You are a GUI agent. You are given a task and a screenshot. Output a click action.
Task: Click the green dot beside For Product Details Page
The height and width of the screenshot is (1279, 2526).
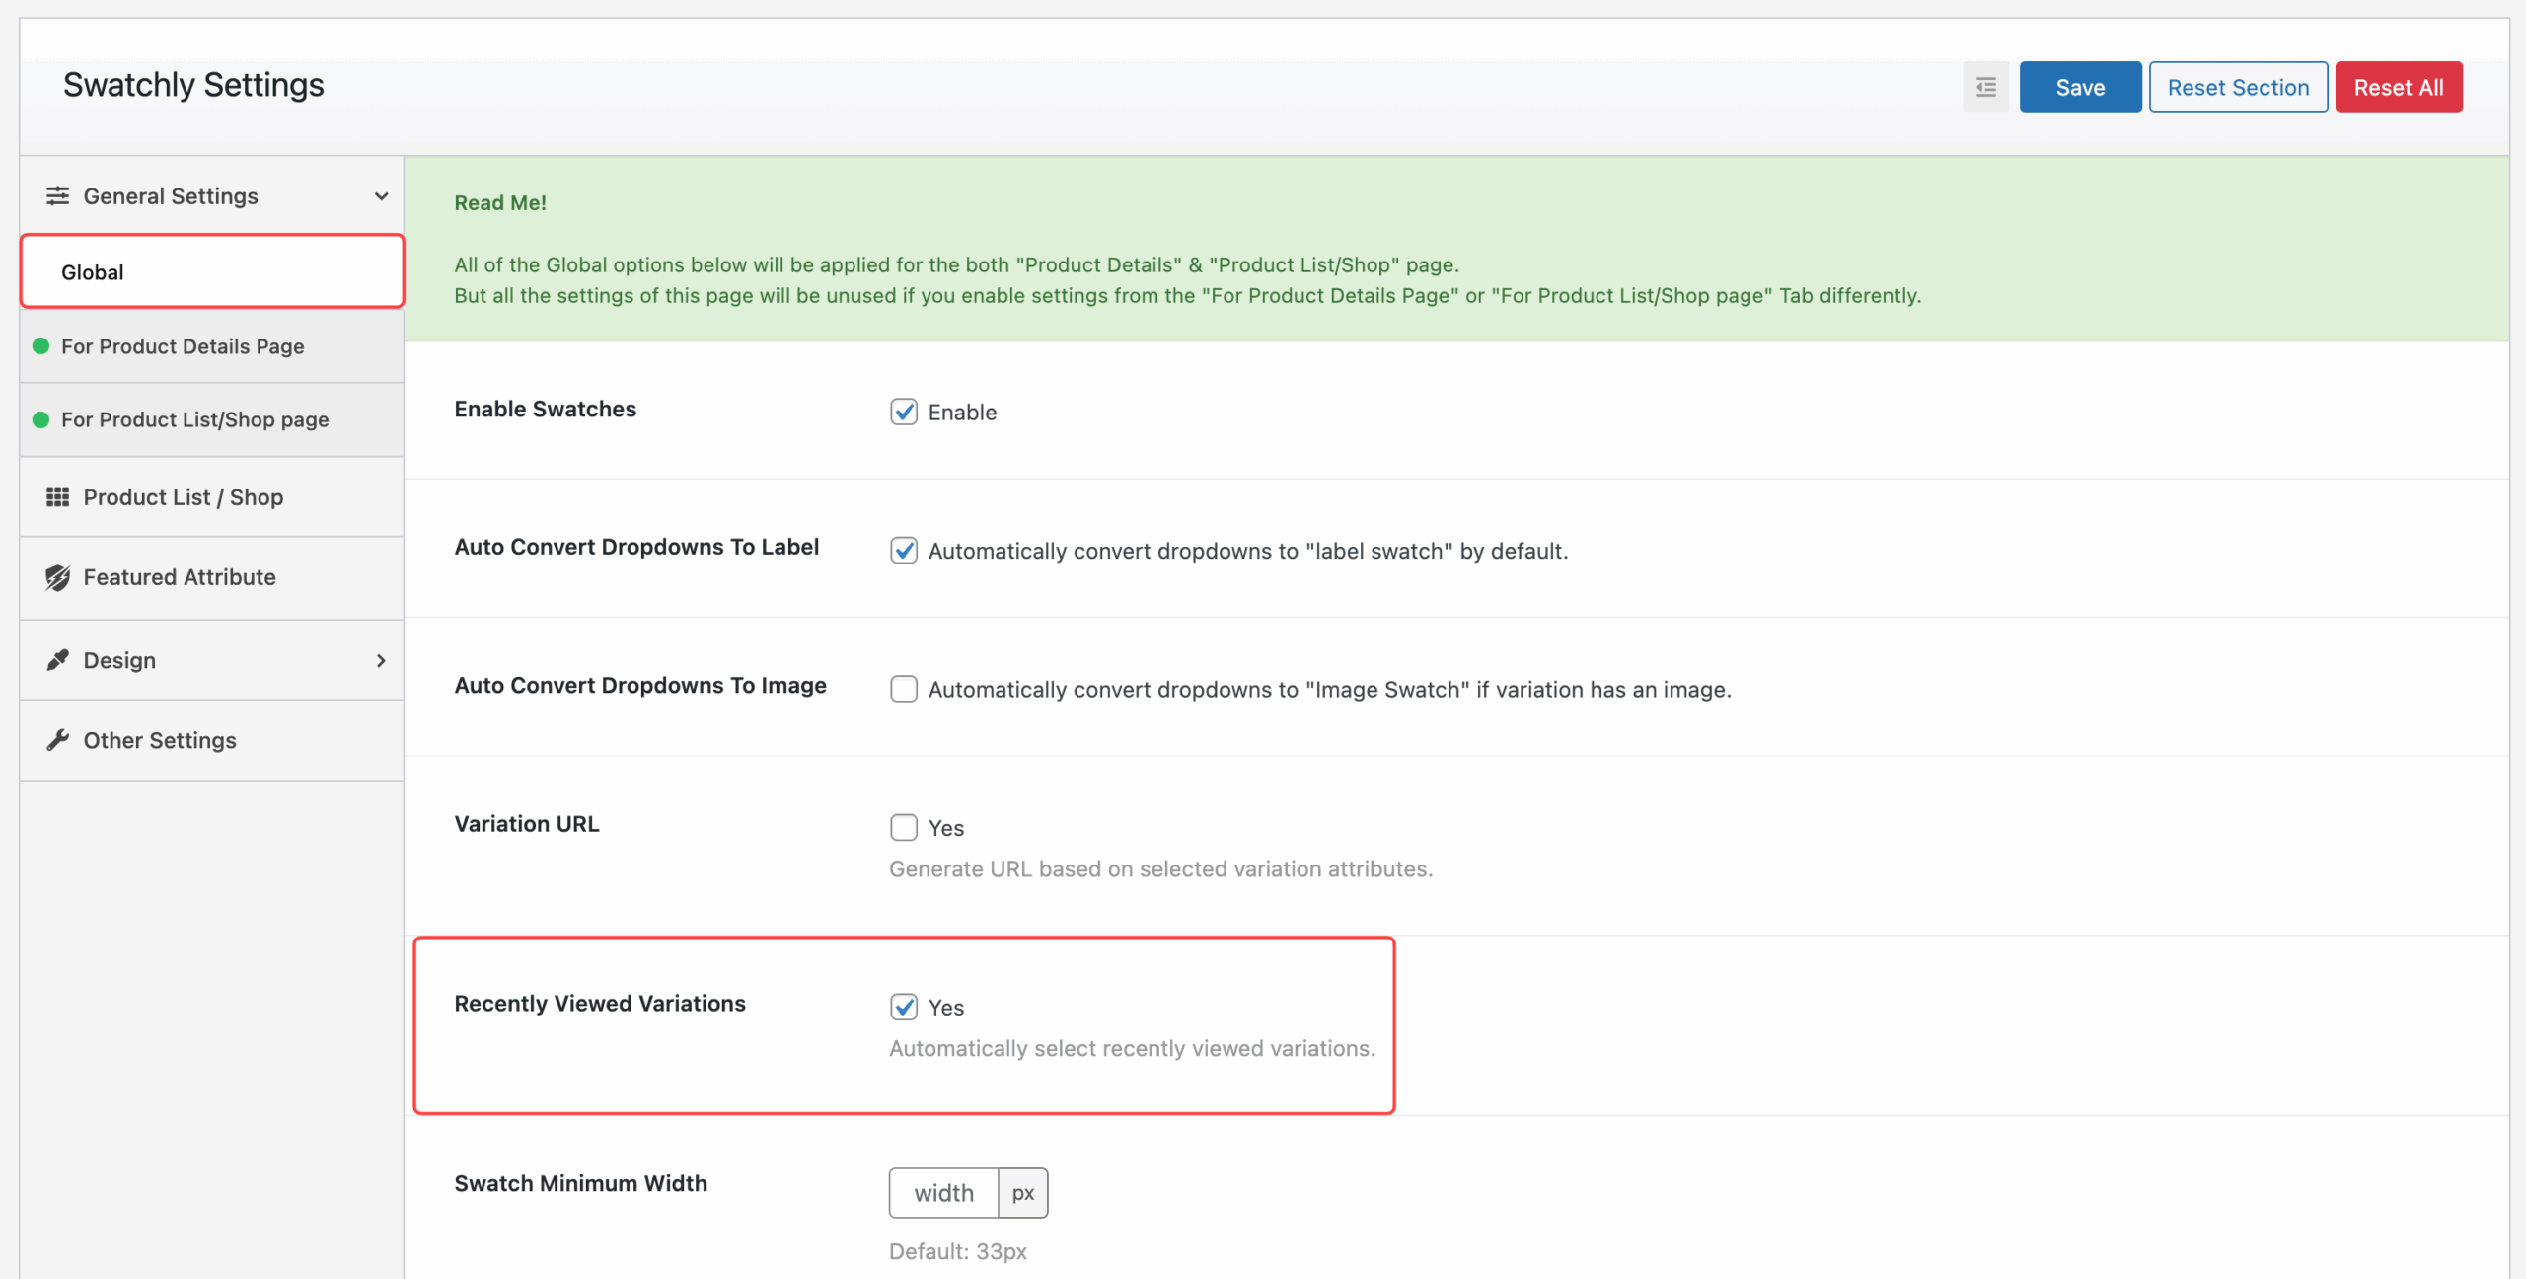pyautogui.click(x=40, y=346)
